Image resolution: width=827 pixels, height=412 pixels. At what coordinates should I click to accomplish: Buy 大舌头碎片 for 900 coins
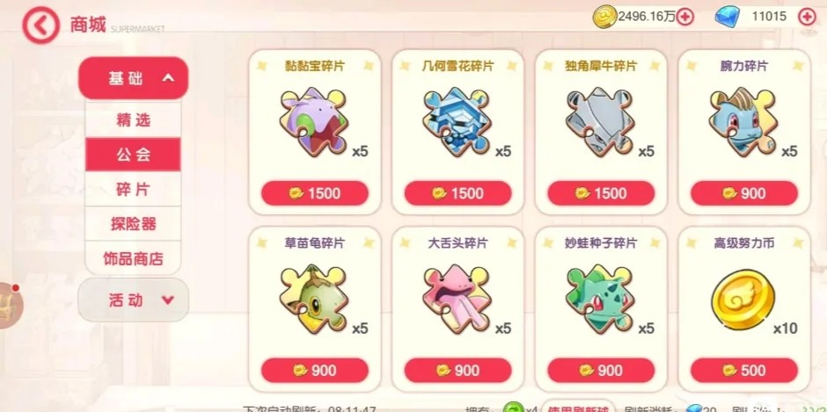click(x=457, y=371)
